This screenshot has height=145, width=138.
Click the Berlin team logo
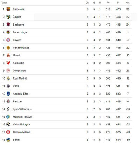(x=8, y=140)
